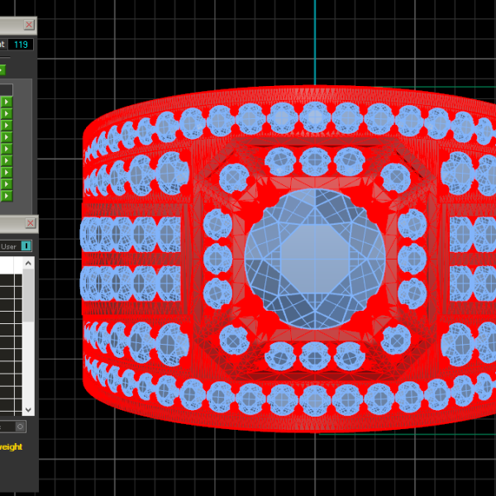Select the large center gemstone on the ring
Image resolution: width=496 pixels, height=496 pixels.
[315, 259]
